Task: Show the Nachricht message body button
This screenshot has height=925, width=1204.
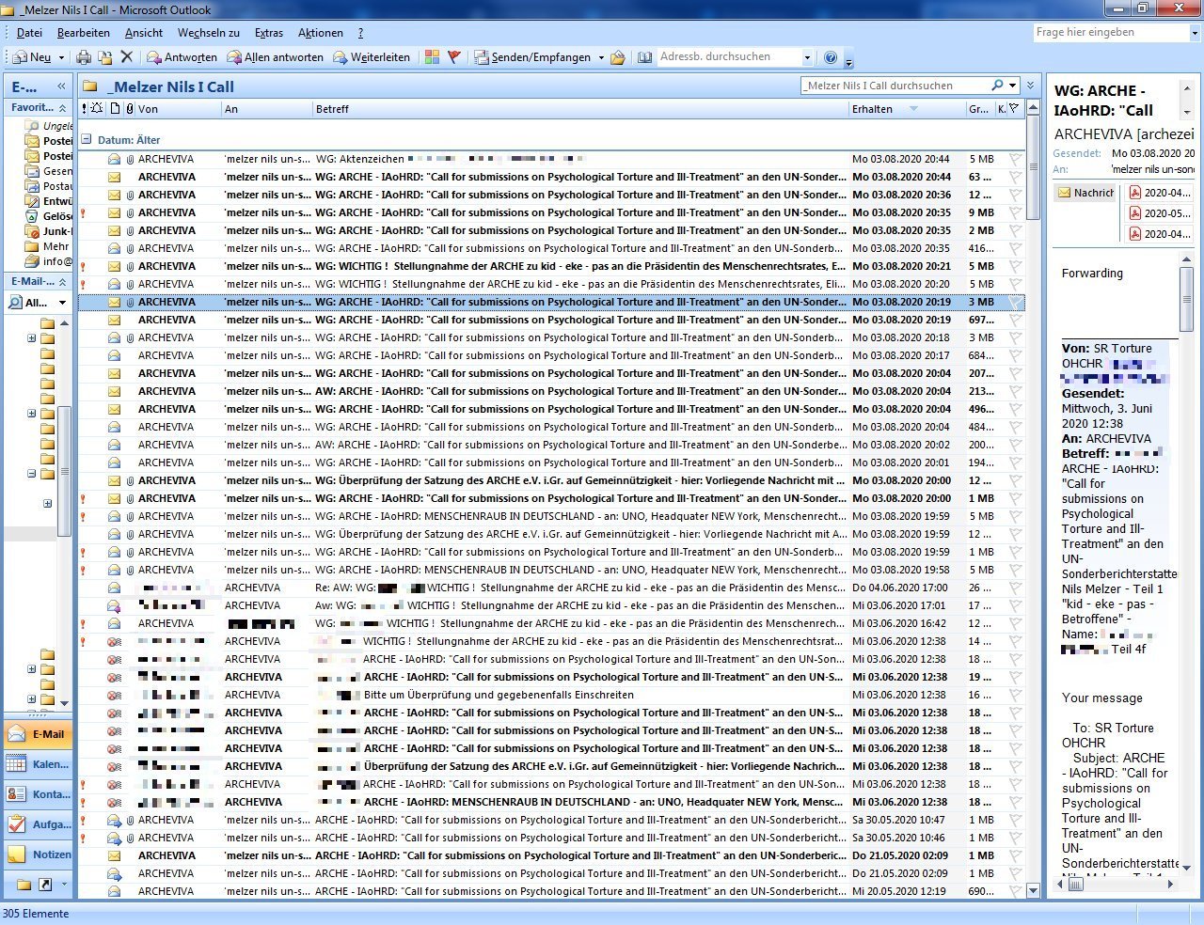Action: click(x=1085, y=193)
